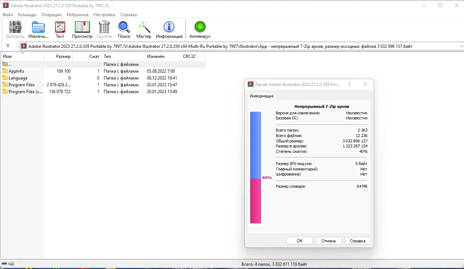Click the status bar total "Всего: 4 папок, 3 032 611 119 байт"
This screenshot has width=464, height=269.
[274, 264]
